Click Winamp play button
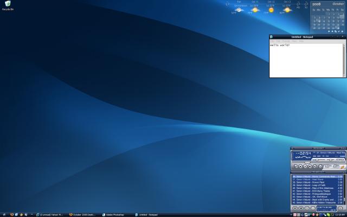This screenshot has width=347, height=217. point(300,167)
